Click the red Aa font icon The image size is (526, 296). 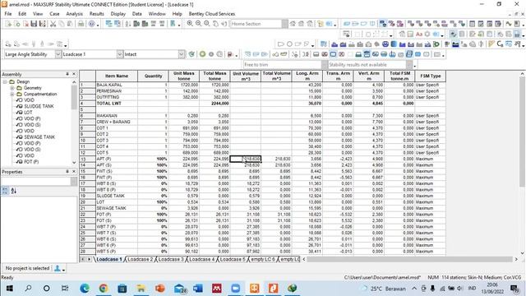tap(419, 35)
